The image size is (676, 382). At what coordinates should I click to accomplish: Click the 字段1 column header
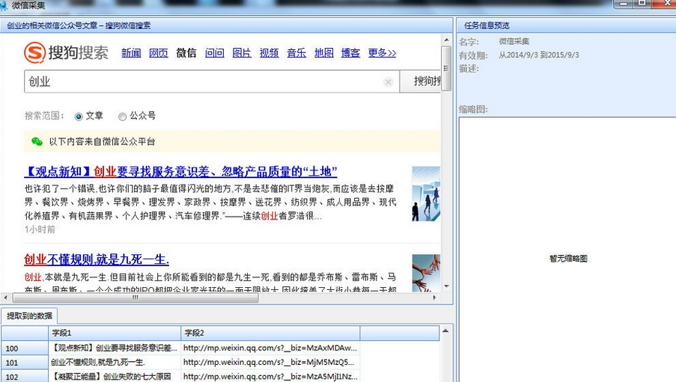coord(115,333)
